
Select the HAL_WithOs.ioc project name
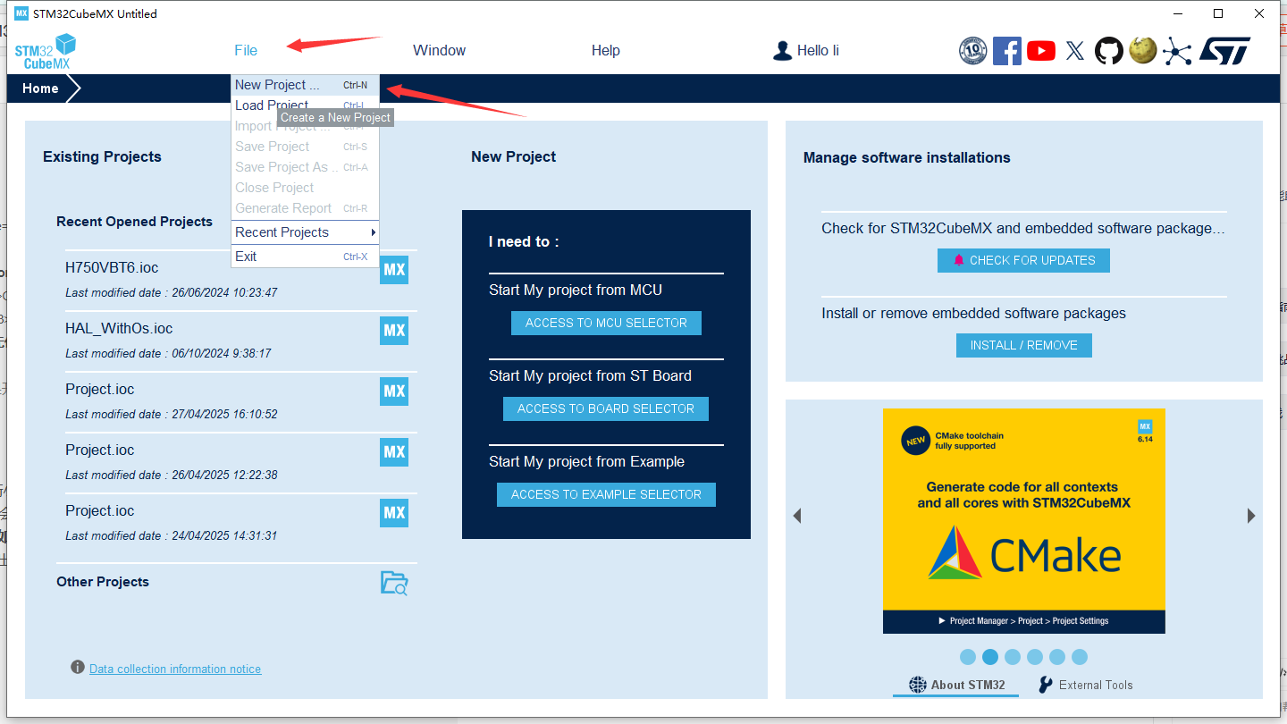[119, 328]
